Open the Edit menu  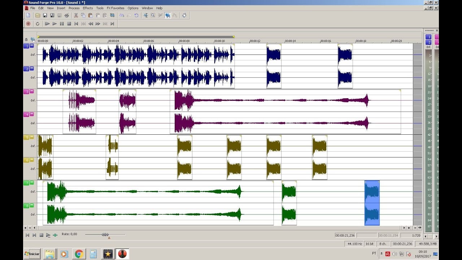tap(41, 8)
